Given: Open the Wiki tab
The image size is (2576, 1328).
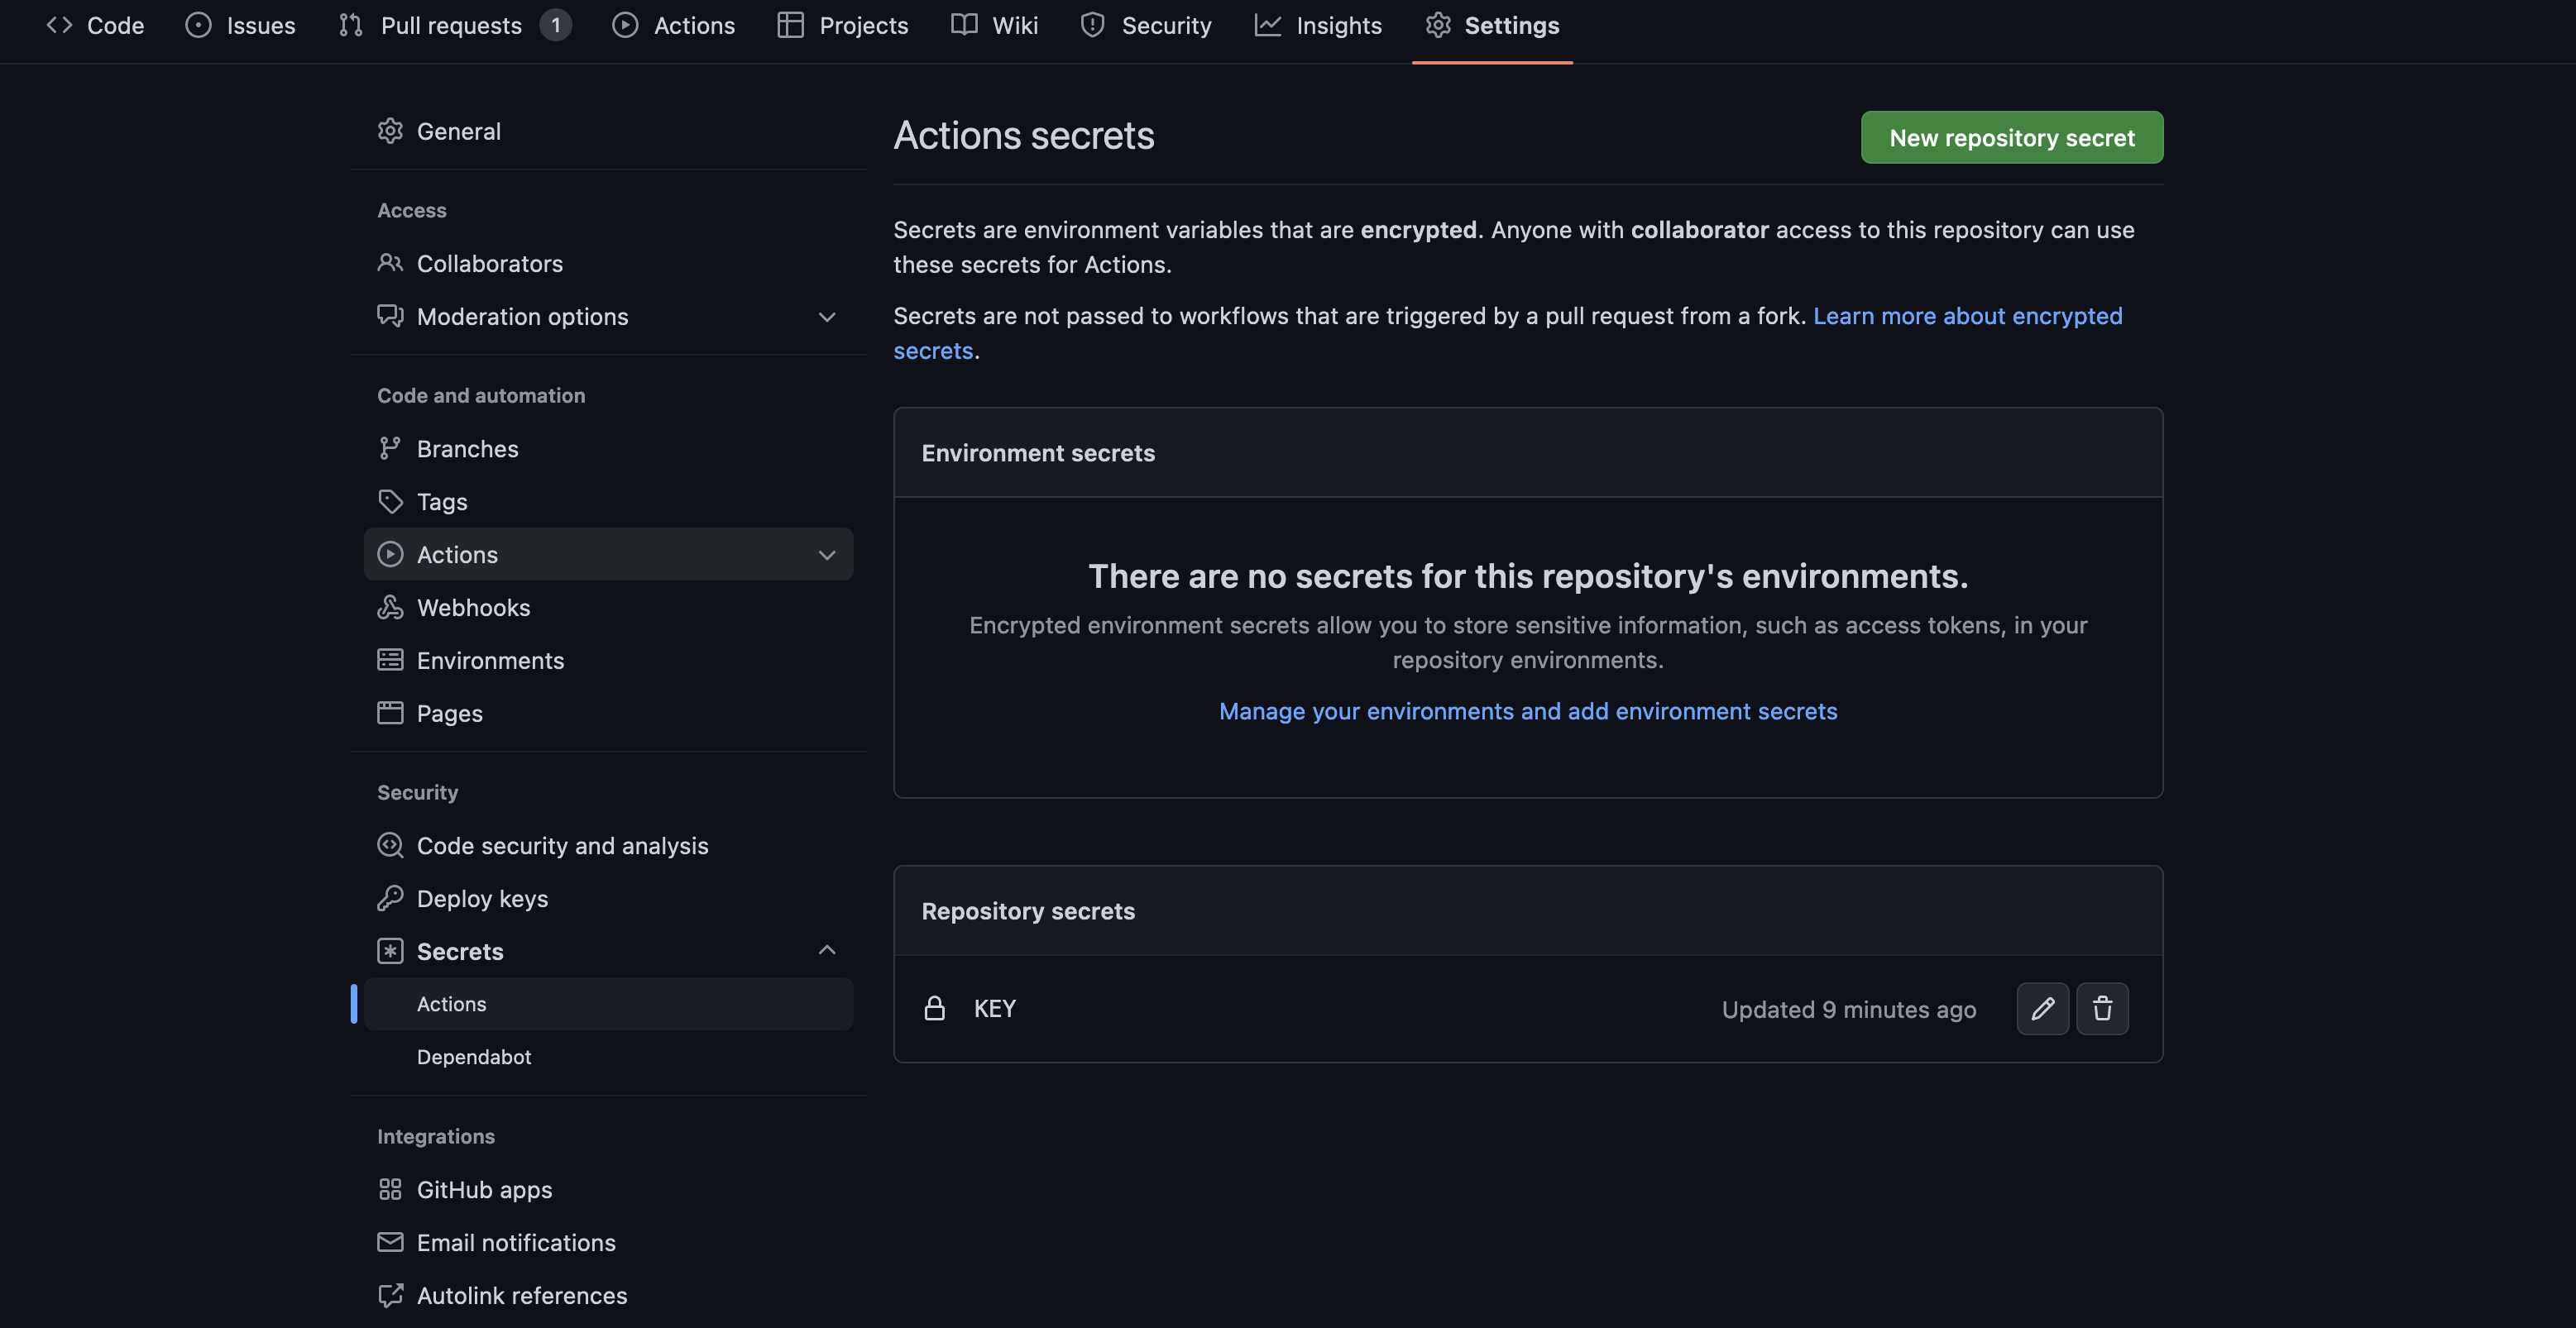Looking at the screenshot, I should click(994, 25).
